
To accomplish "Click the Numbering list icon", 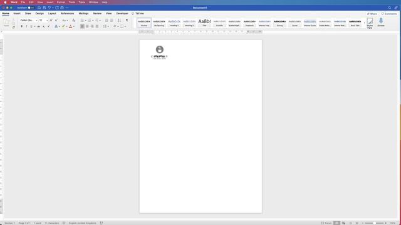I will pyautogui.click(x=90, y=21).
